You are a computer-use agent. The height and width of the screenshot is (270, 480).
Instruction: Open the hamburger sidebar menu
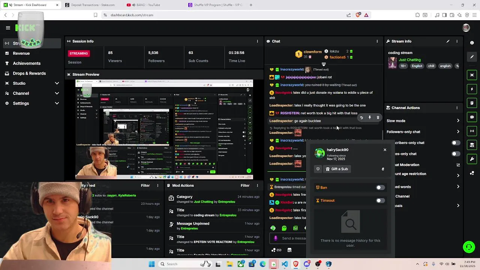pyautogui.click(x=8, y=28)
